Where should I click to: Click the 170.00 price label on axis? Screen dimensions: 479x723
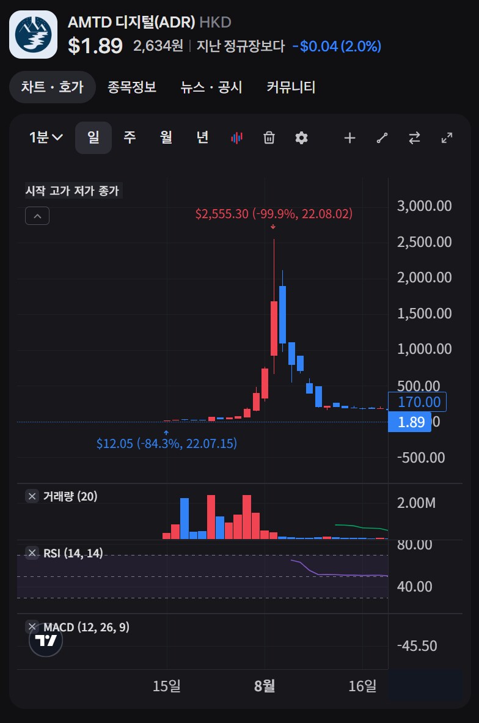pos(418,402)
